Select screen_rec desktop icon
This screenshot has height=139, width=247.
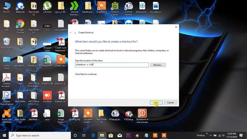61,61
